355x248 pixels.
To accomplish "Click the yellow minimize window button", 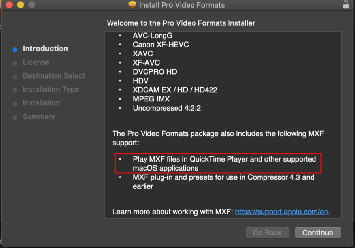I will [21, 4].
